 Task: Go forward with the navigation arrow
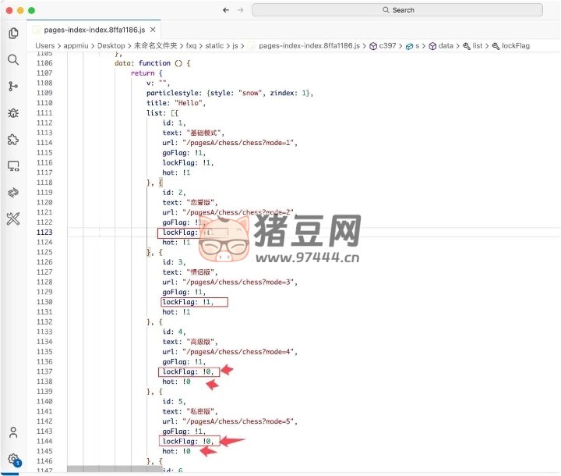pyautogui.click(x=241, y=10)
